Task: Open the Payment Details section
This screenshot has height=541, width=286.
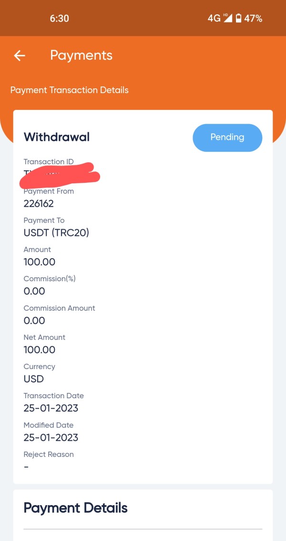Action: (75, 508)
